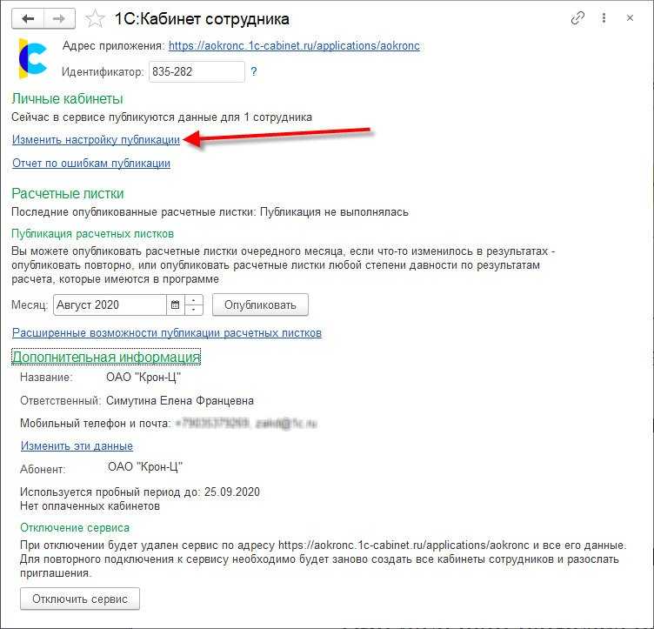Screen dimensions: 654x629
Task: Open the application address hyperlink
Action: point(294,45)
